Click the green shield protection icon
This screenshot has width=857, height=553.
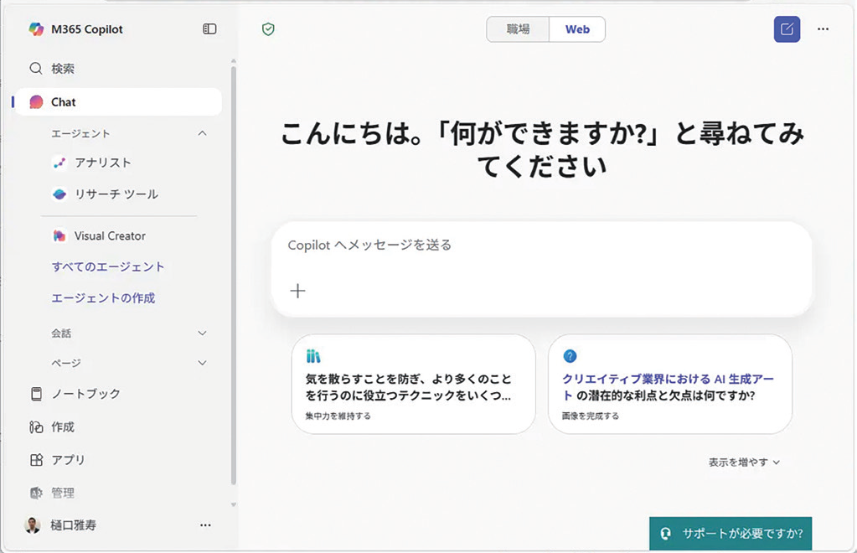[x=268, y=29]
